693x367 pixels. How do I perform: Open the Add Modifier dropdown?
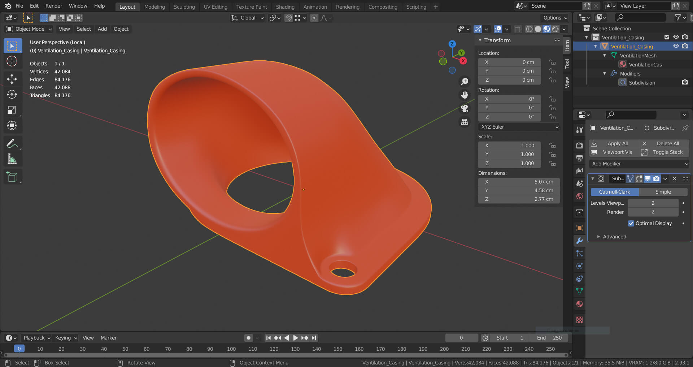(x=639, y=164)
